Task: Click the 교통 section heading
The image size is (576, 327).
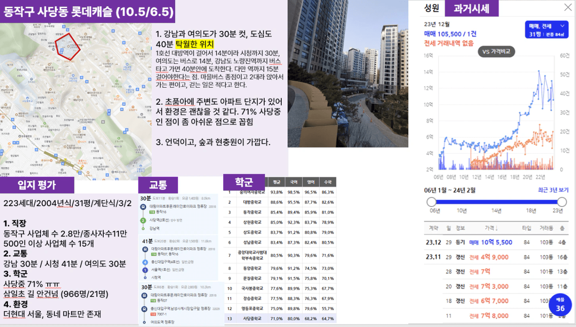Action: (158, 185)
